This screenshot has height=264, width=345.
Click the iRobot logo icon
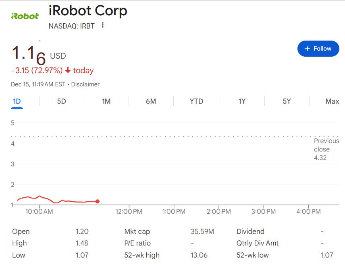click(x=25, y=16)
